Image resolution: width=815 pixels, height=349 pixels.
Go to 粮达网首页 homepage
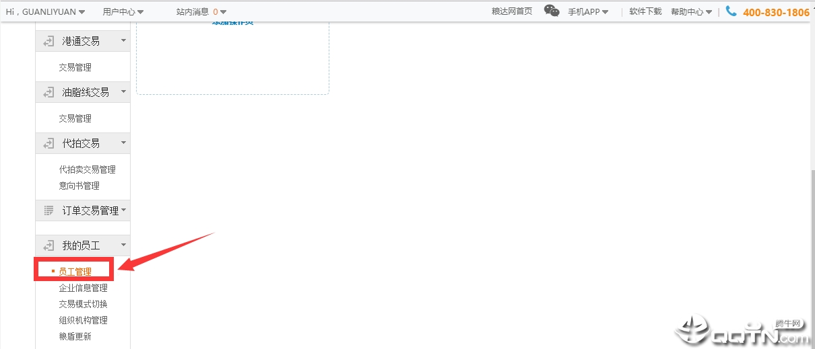[x=512, y=11]
